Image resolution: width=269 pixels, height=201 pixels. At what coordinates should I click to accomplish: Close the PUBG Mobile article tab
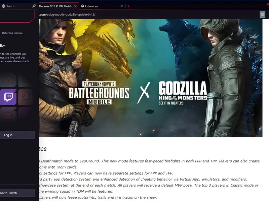click(75, 6)
